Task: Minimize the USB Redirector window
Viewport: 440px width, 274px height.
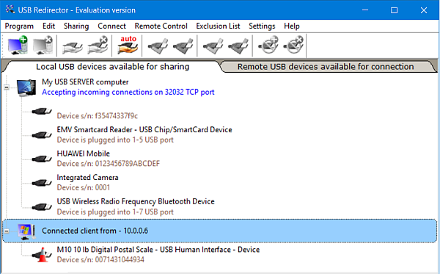Action: coord(365,10)
